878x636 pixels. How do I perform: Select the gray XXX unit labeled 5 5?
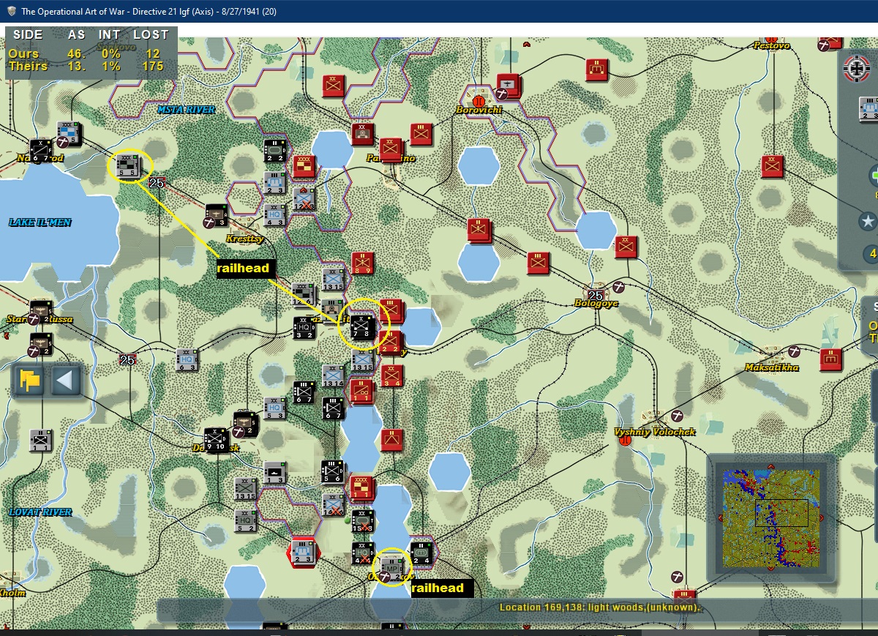(127, 165)
